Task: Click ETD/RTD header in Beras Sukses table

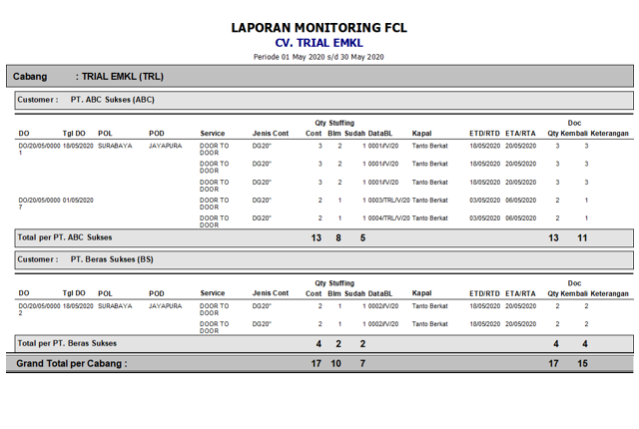Action: (x=484, y=293)
